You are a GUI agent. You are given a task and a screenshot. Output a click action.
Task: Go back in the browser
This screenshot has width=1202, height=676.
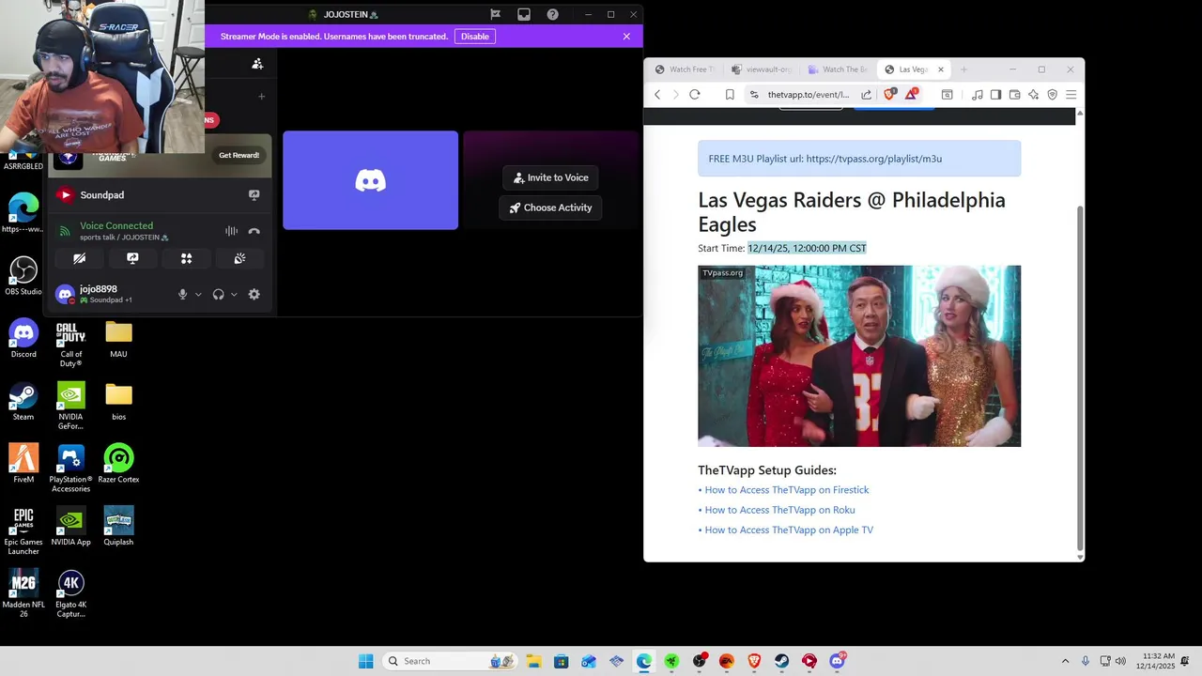tap(657, 95)
